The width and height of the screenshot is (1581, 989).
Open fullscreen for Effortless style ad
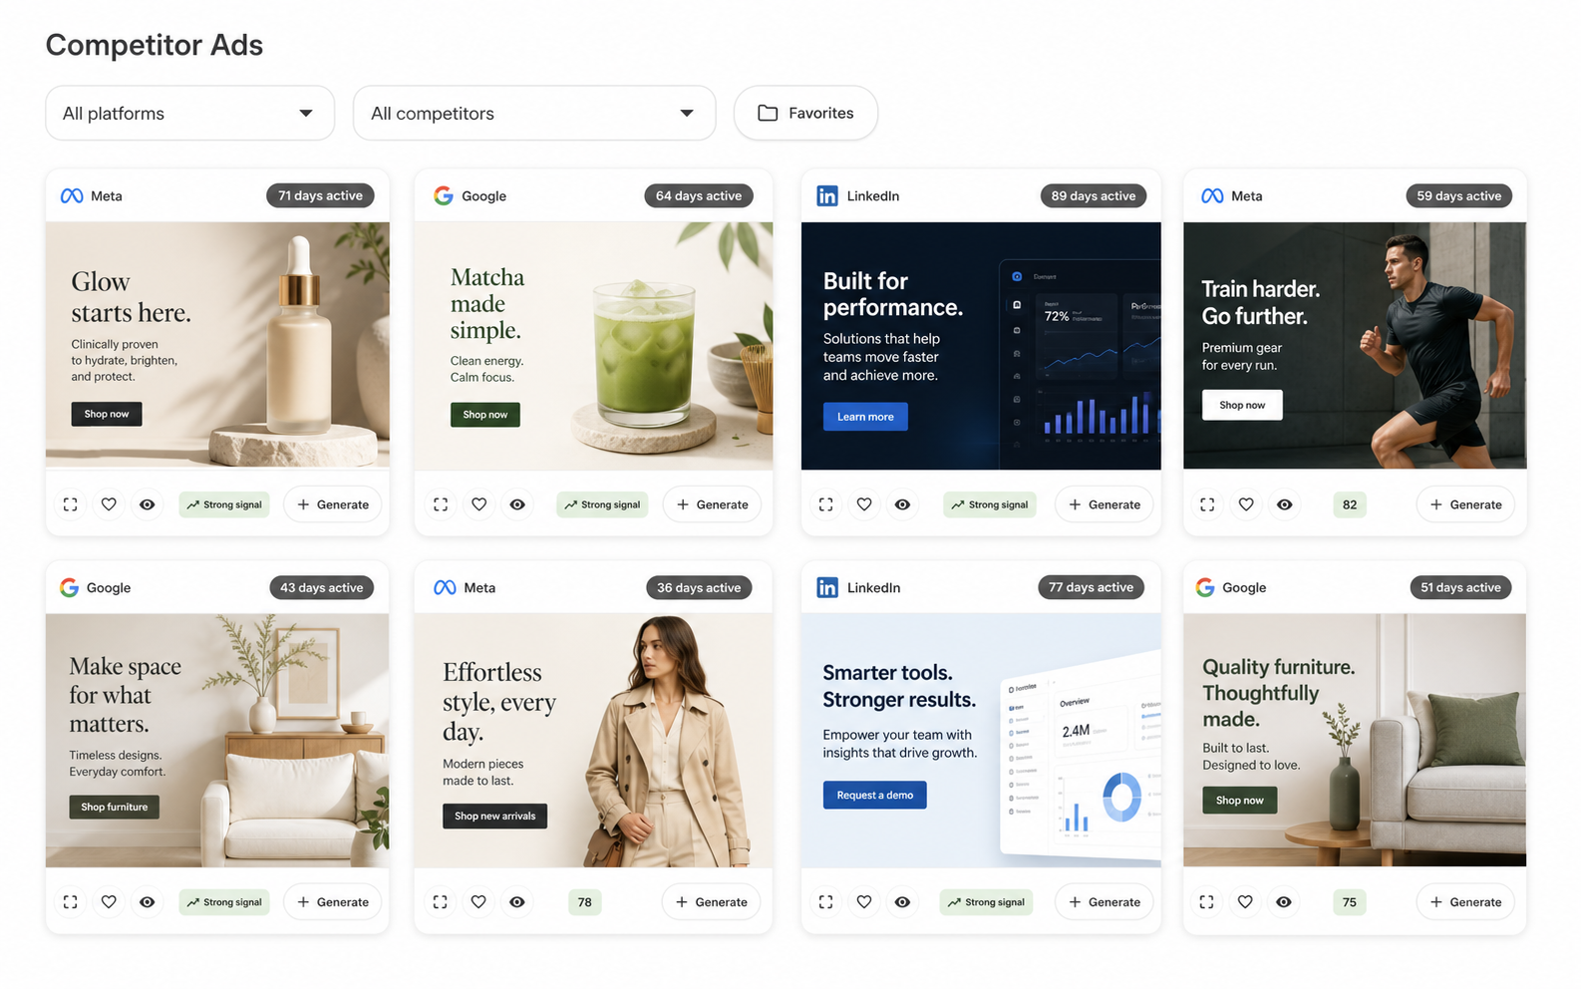point(440,902)
